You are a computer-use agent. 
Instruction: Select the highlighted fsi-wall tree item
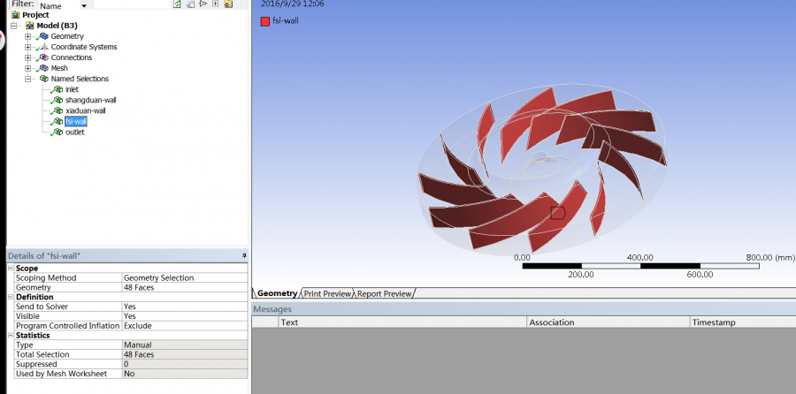[76, 122]
